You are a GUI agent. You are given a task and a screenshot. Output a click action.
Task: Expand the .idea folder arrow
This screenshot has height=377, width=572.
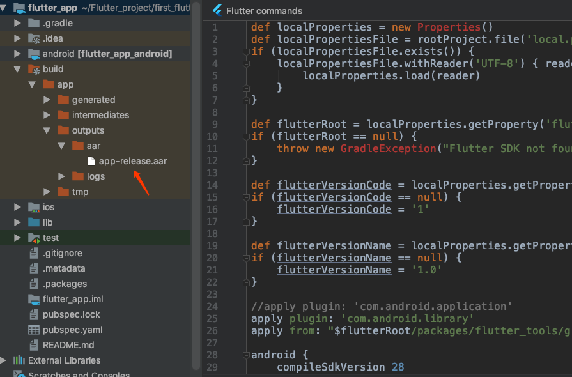coord(17,38)
